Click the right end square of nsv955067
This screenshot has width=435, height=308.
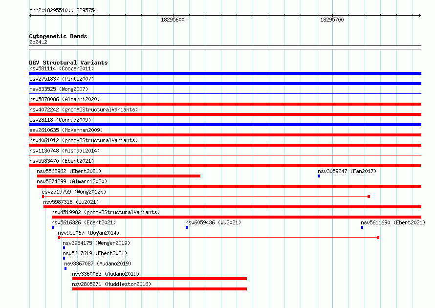tap(378, 238)
